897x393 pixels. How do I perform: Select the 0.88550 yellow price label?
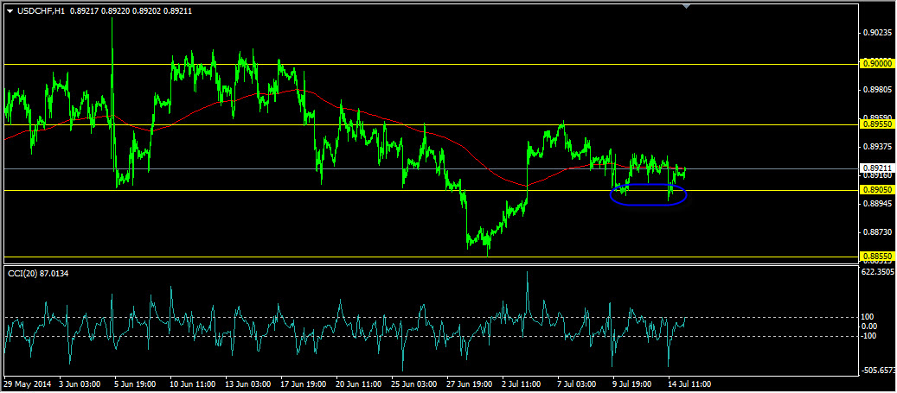click(x=876, y=257)
